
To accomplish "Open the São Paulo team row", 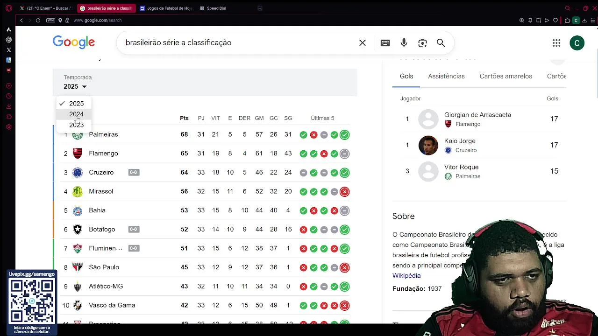I will (205, 267).
